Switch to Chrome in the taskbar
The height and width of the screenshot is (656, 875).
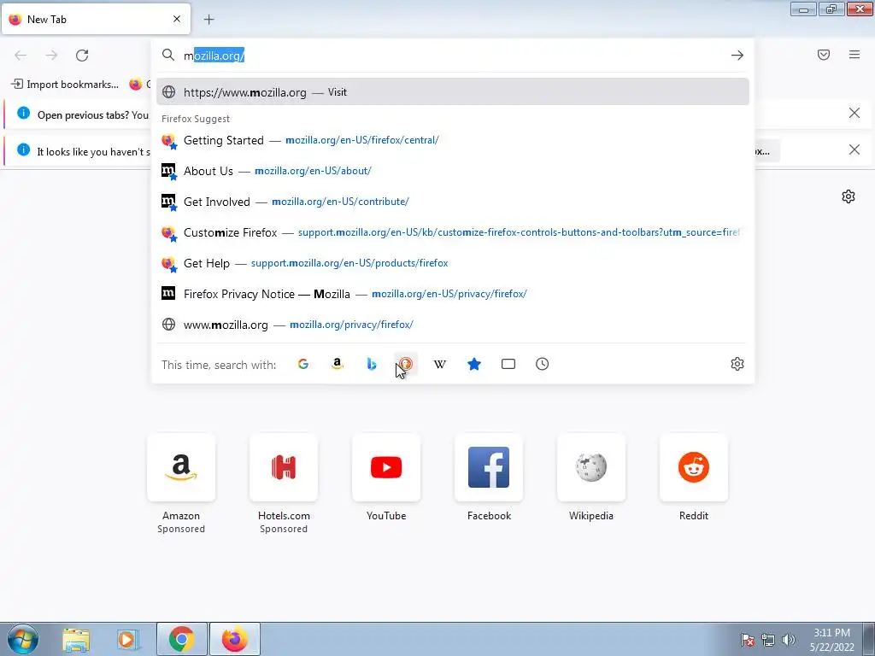(x=182, y=639)
